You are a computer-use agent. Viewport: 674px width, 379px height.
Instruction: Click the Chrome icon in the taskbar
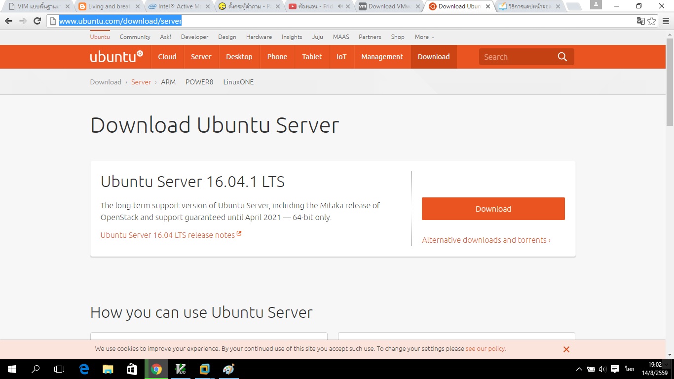pos(156,369)
